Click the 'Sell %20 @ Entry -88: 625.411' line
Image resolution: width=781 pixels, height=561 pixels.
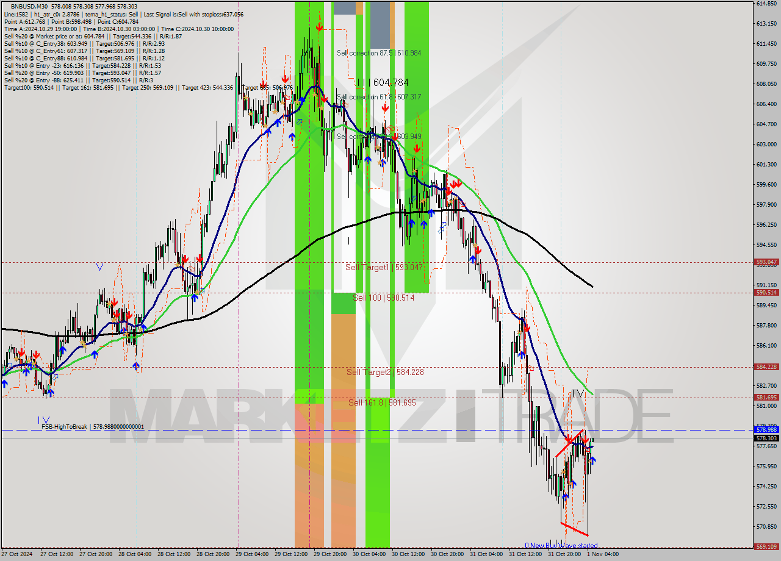[78, 80]
